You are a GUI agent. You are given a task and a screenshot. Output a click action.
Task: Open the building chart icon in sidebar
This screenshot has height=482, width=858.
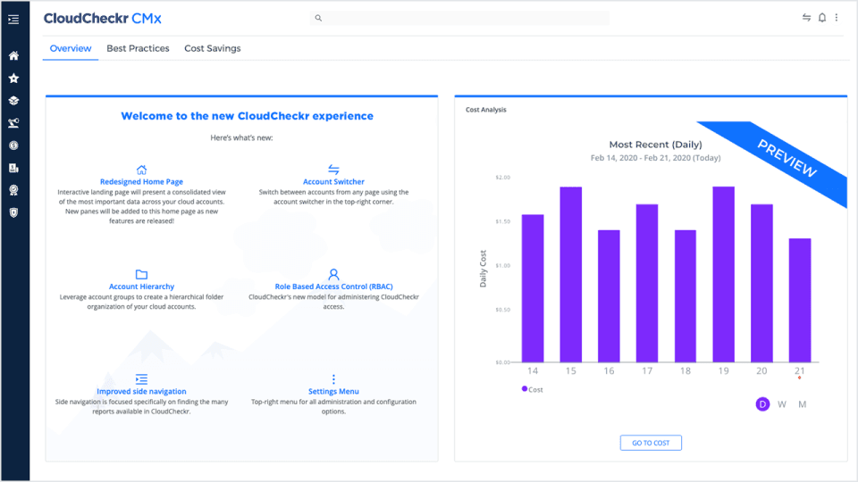[13, 168]
